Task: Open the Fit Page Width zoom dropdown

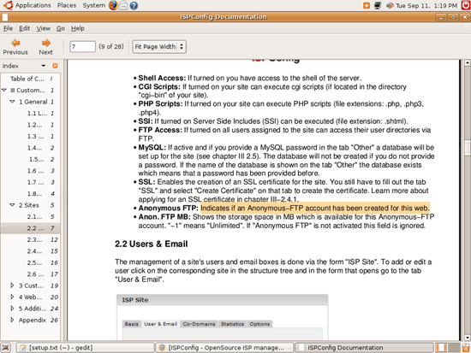Action: tap(159, 47)
